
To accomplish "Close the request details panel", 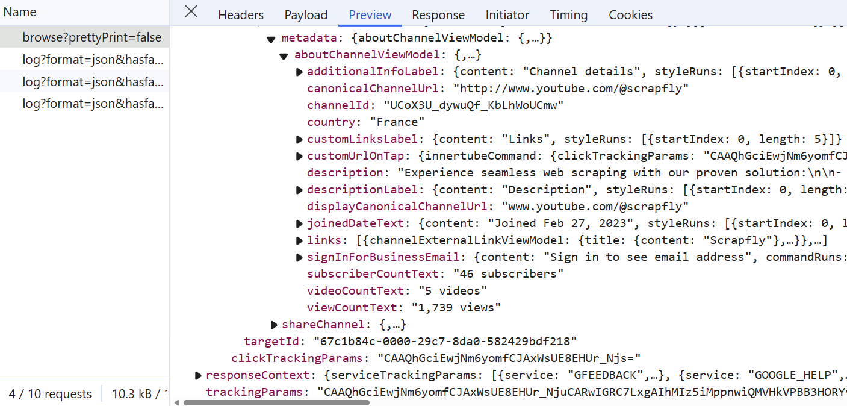I will pyautogui.click(x=191, y=12).
